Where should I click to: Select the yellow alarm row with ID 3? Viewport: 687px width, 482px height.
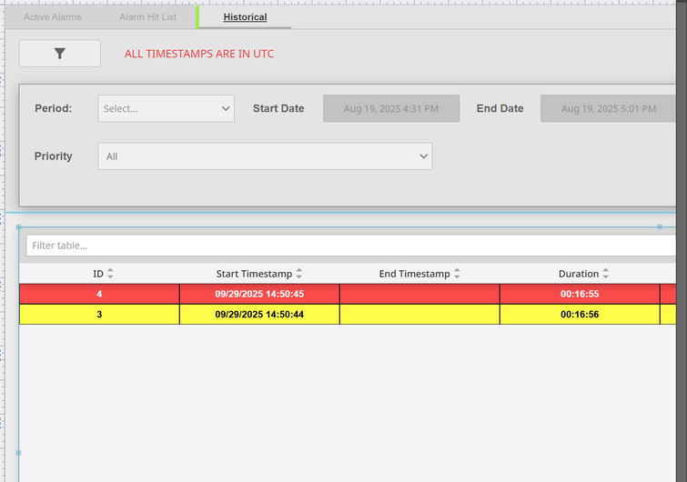pyautogui.click(x=99, y=314)
